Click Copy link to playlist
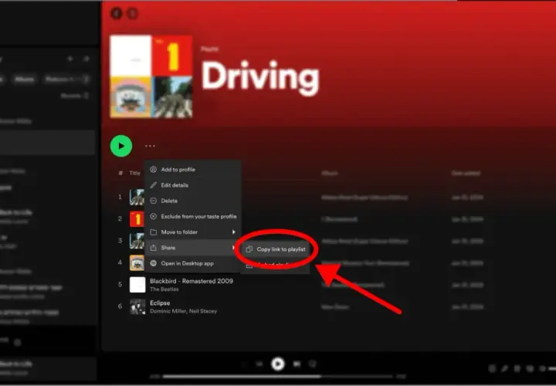The image size is (556, 386). tap(281, 249)
